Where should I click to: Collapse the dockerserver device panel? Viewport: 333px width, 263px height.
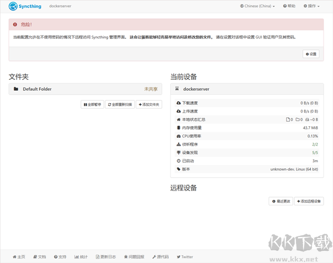point(247,89)
